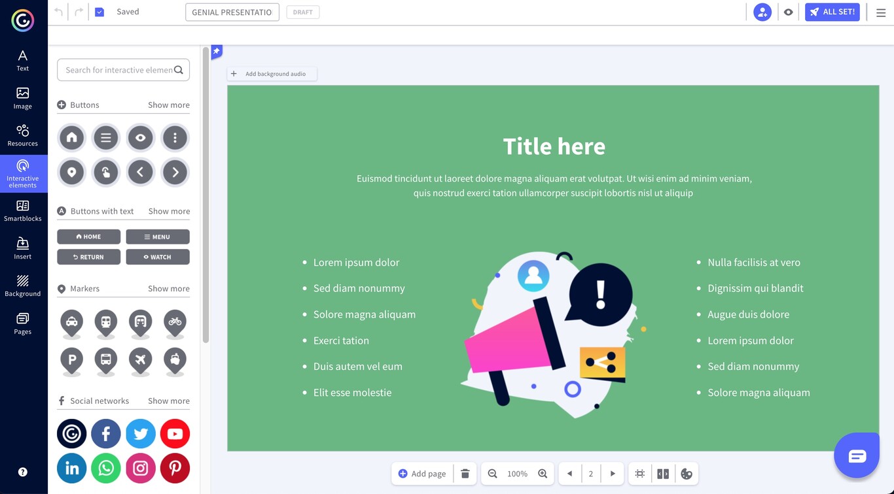The image size is (894, 494).
Task: Show more Buttons elements
Action: pyautogui.click(x=169, y=105)
